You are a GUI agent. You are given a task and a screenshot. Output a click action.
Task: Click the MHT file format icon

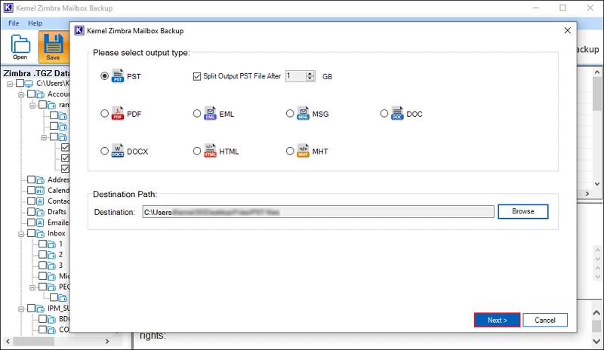[304, 151]
